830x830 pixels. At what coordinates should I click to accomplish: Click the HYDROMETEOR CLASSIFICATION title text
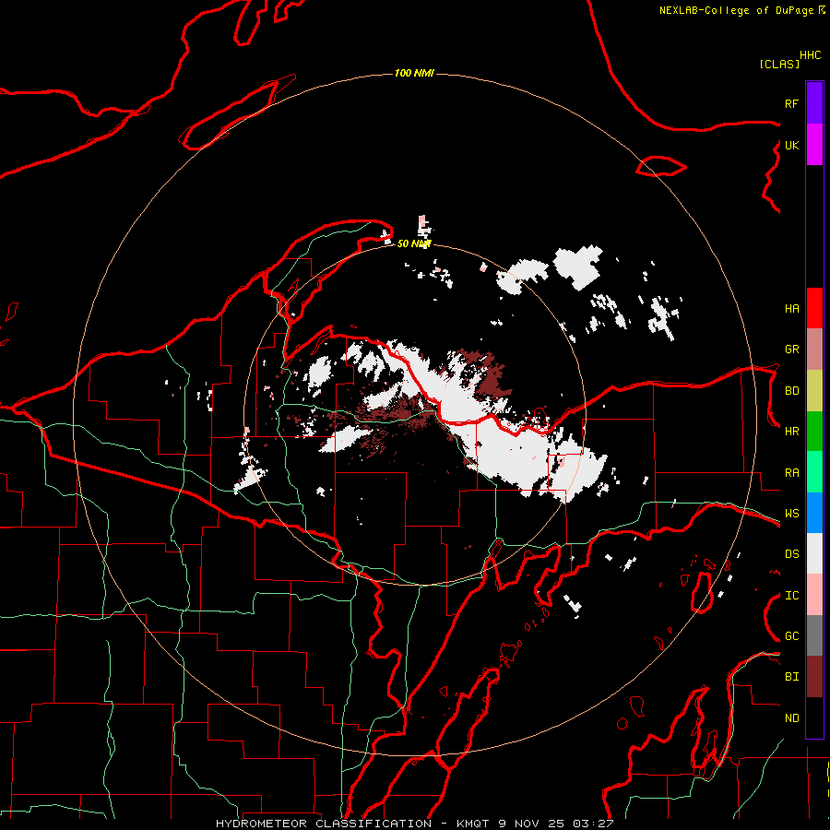324,824
